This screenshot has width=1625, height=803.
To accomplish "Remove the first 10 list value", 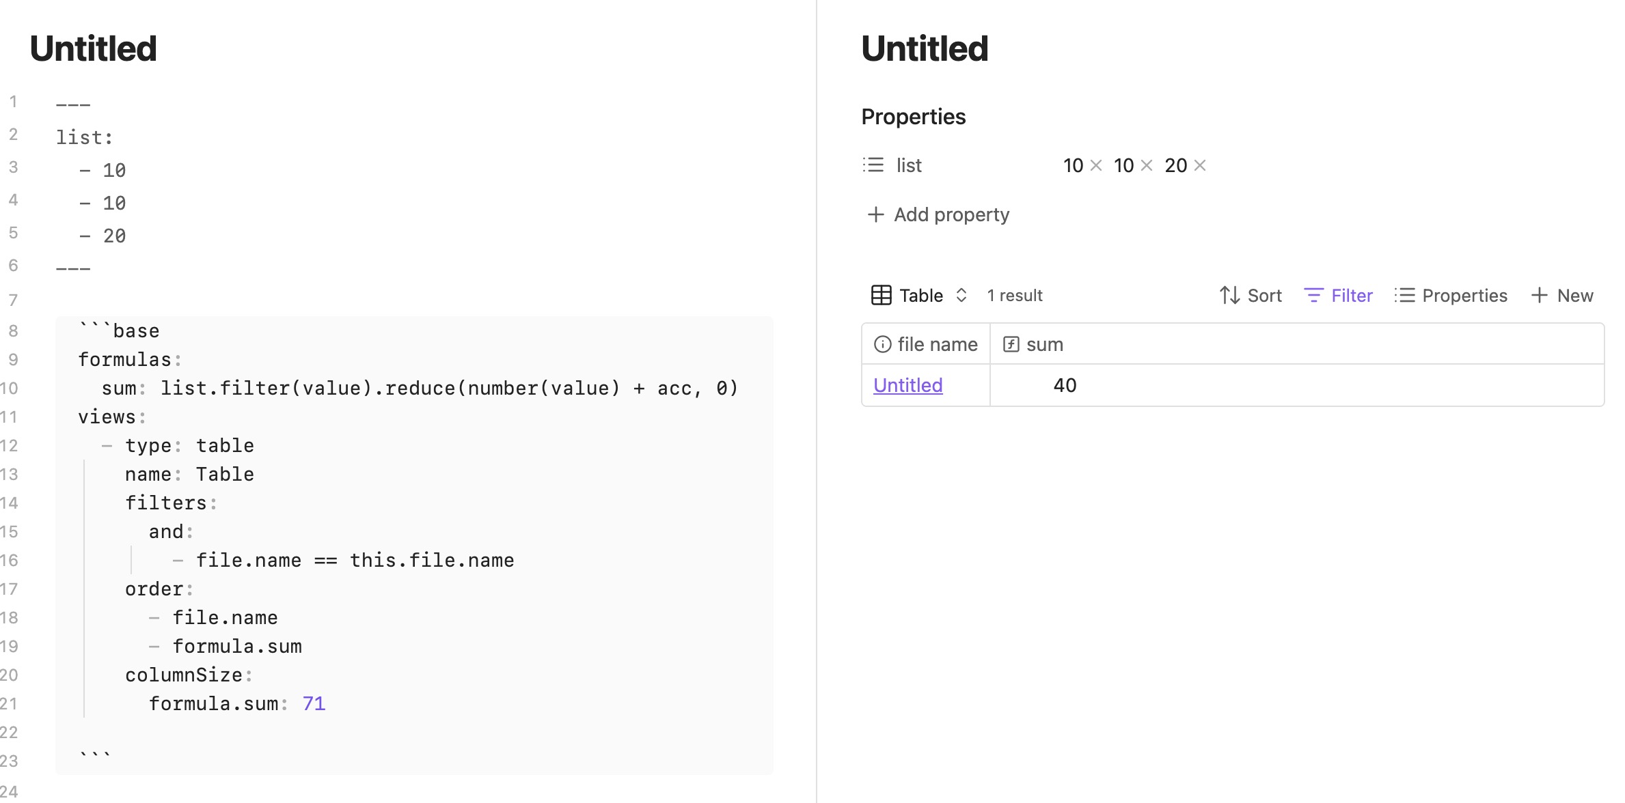I will (1096, 165).
